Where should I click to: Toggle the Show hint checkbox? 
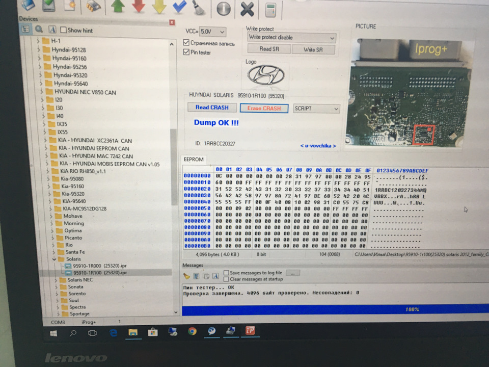63,30
